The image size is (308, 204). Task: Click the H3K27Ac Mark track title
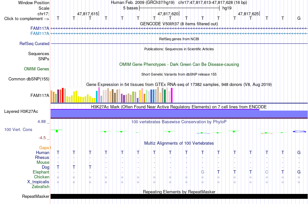pyautogui.click(x=179, y=107)
